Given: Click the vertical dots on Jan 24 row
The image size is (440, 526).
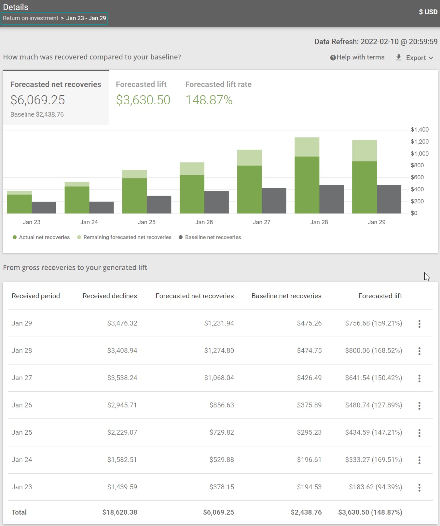Looking at the screenshot, I should (419, 460).
